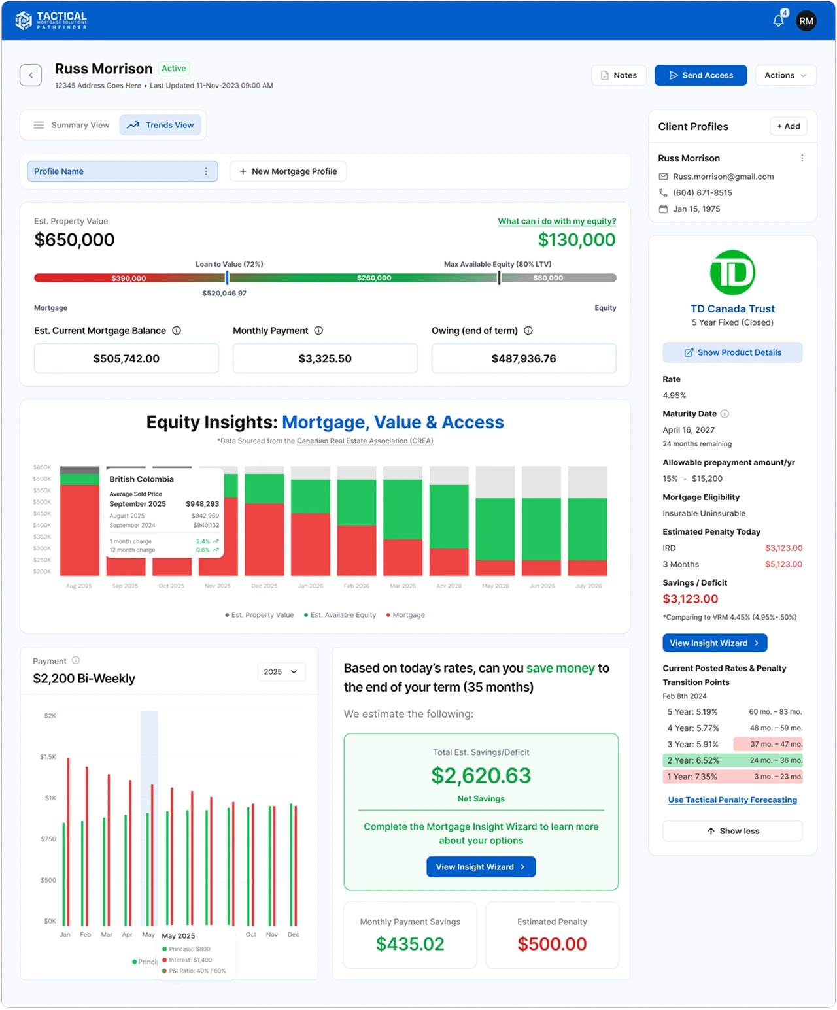Open Show Product Details for TD Canada Trust
This screenshot has height=1010, width=837.
[x=732, y=352]
